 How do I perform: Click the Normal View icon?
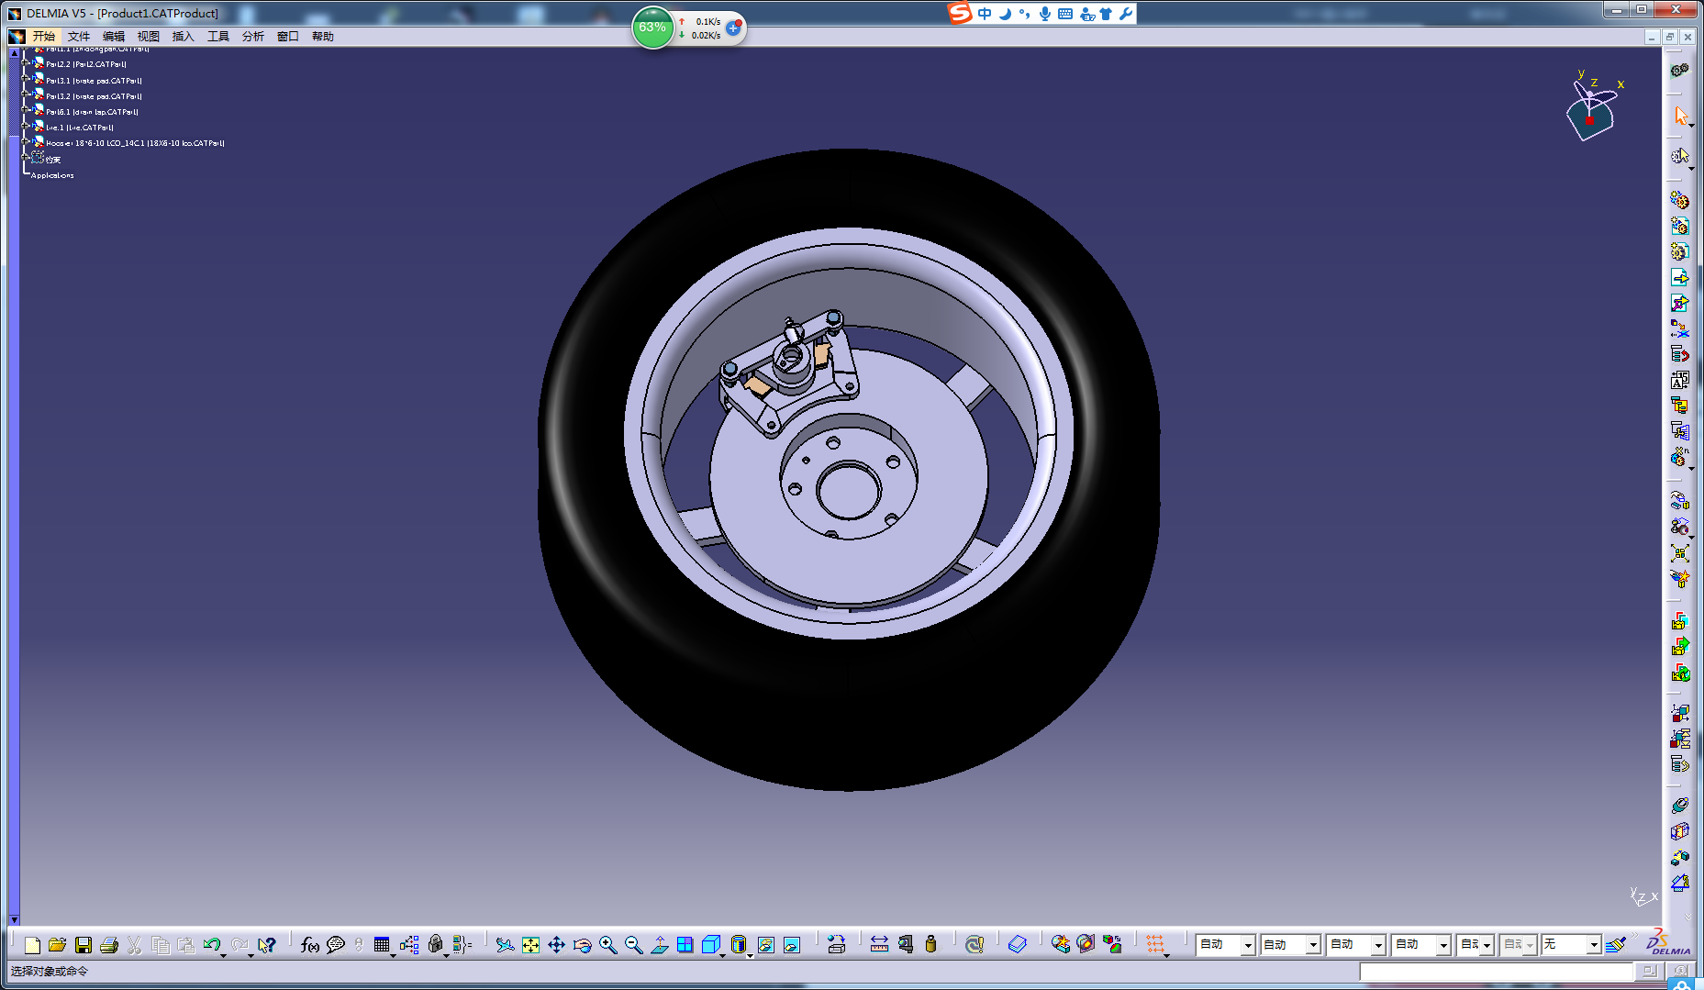(x=659, y=944)
